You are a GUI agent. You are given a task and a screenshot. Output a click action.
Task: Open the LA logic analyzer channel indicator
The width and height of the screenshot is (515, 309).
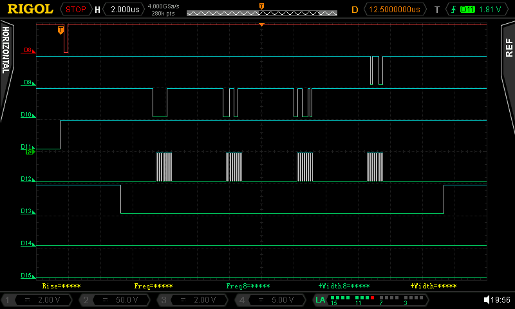[x=370, y=300]
